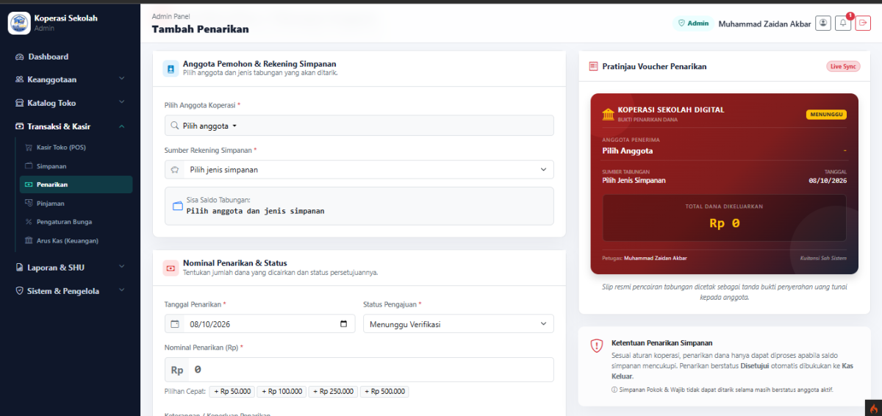Click the Pengaturan Bunga percent icon

coord(29,221)
